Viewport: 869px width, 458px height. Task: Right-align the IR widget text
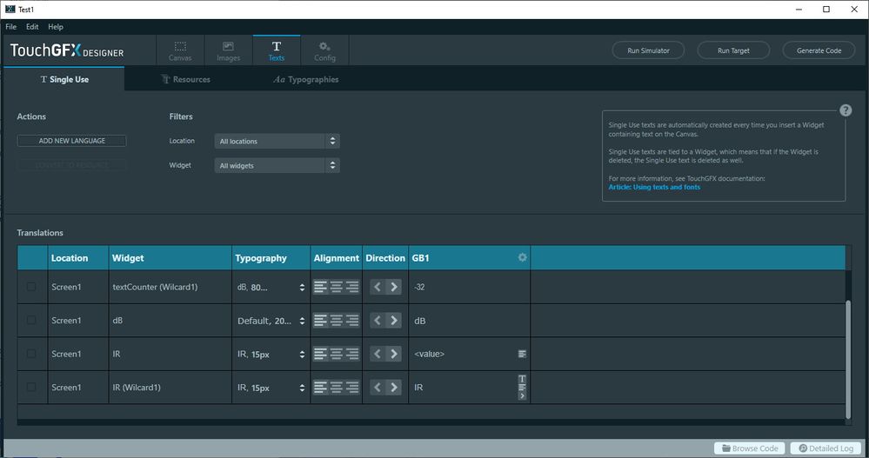click(x=352, y=354)
